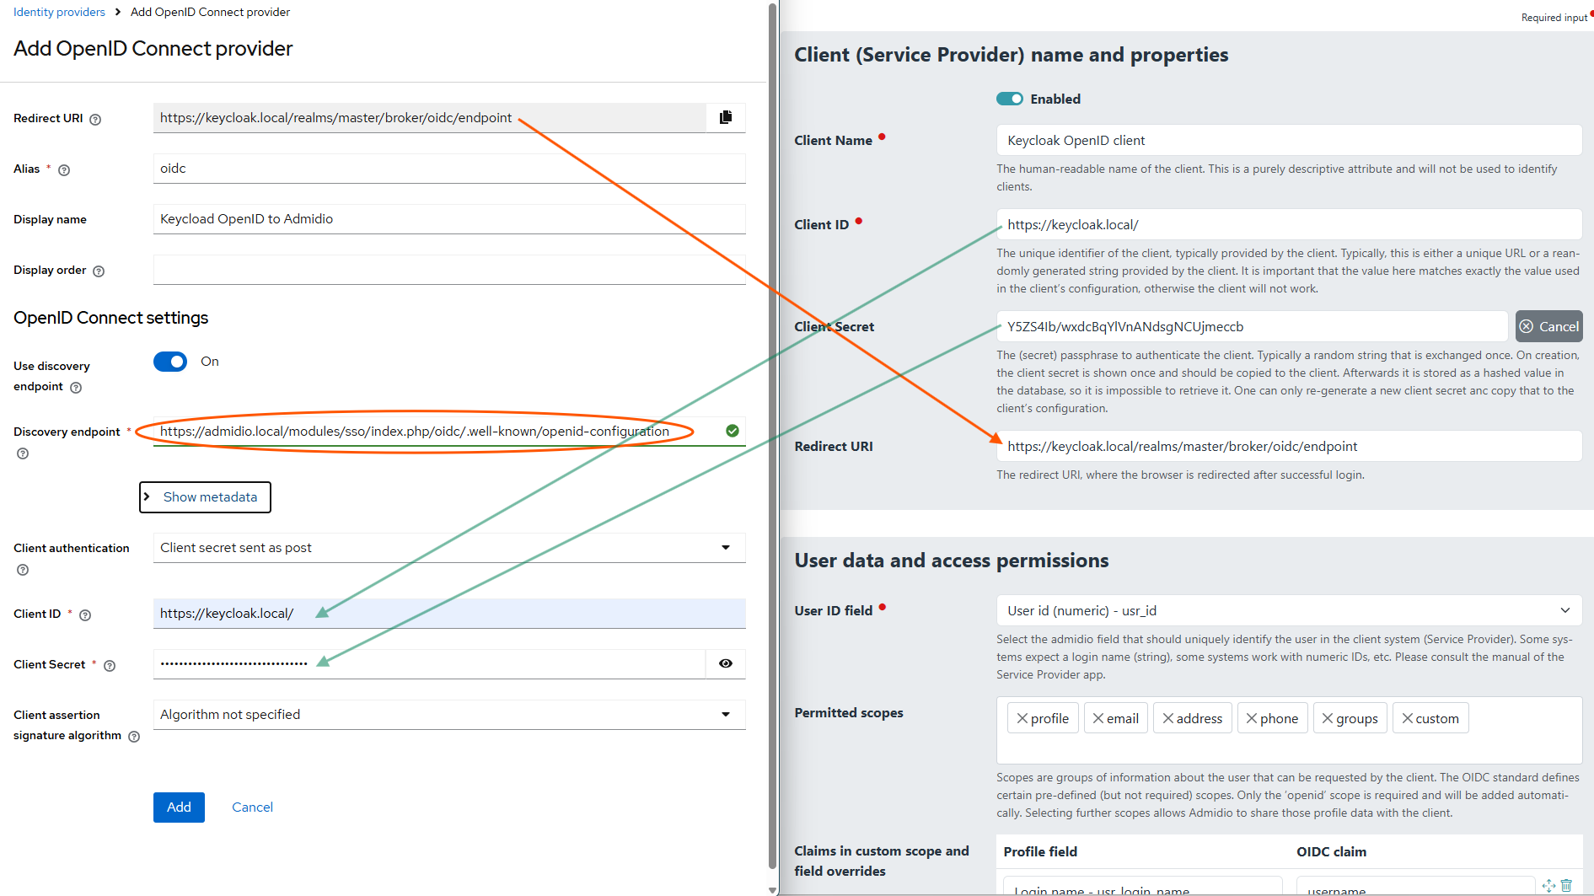Go to Identity providers breadcrumb

59,12
